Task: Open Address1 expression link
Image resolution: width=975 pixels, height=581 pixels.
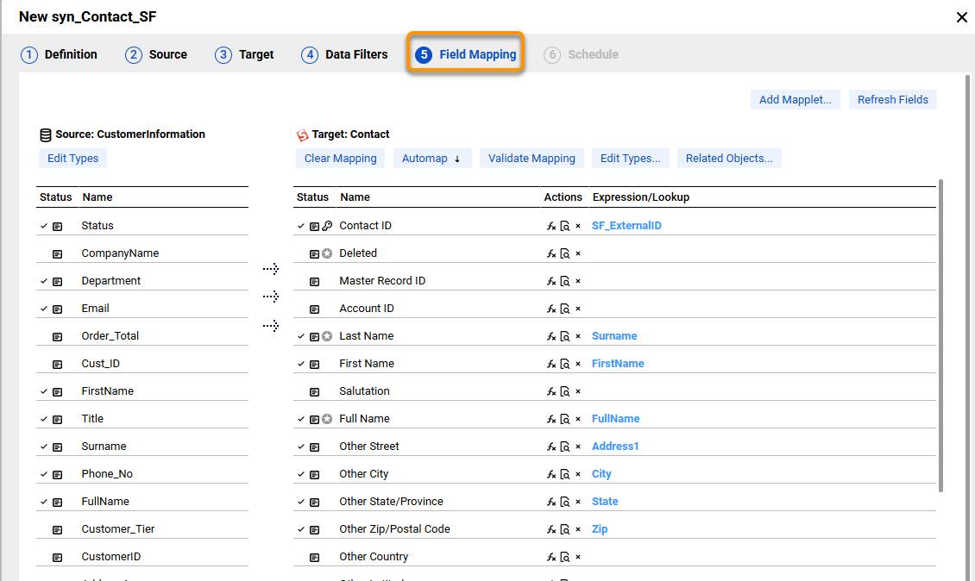Action: click(615, 447)
